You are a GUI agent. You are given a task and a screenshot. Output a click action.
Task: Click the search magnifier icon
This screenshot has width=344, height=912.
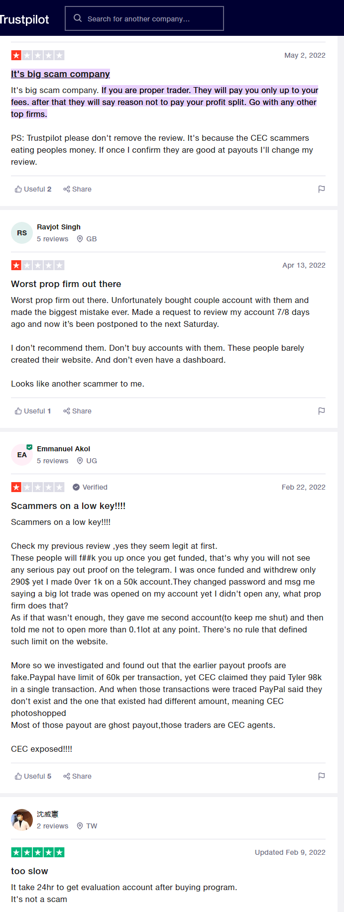pos(78,18)
